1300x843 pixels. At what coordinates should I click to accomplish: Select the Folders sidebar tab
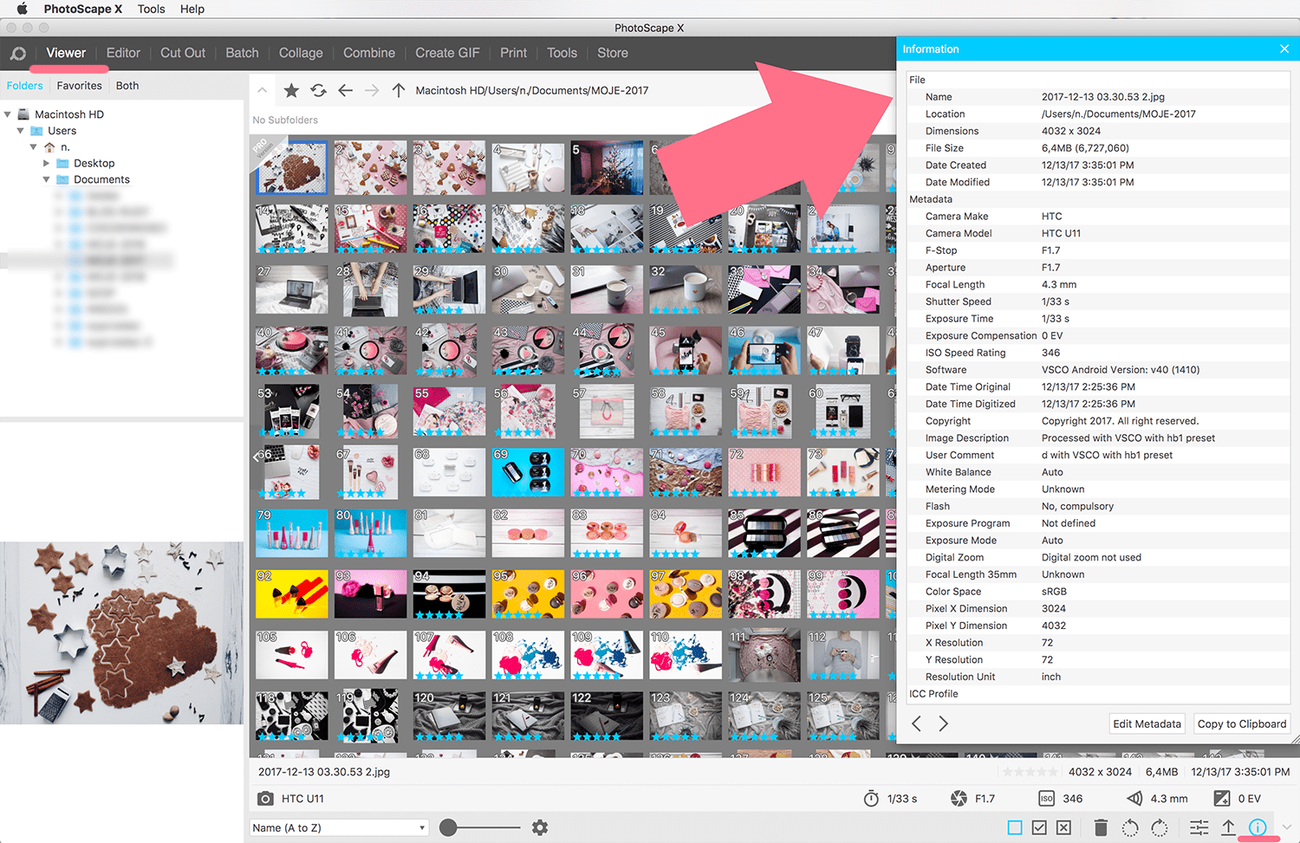click(x=24, y=86)
